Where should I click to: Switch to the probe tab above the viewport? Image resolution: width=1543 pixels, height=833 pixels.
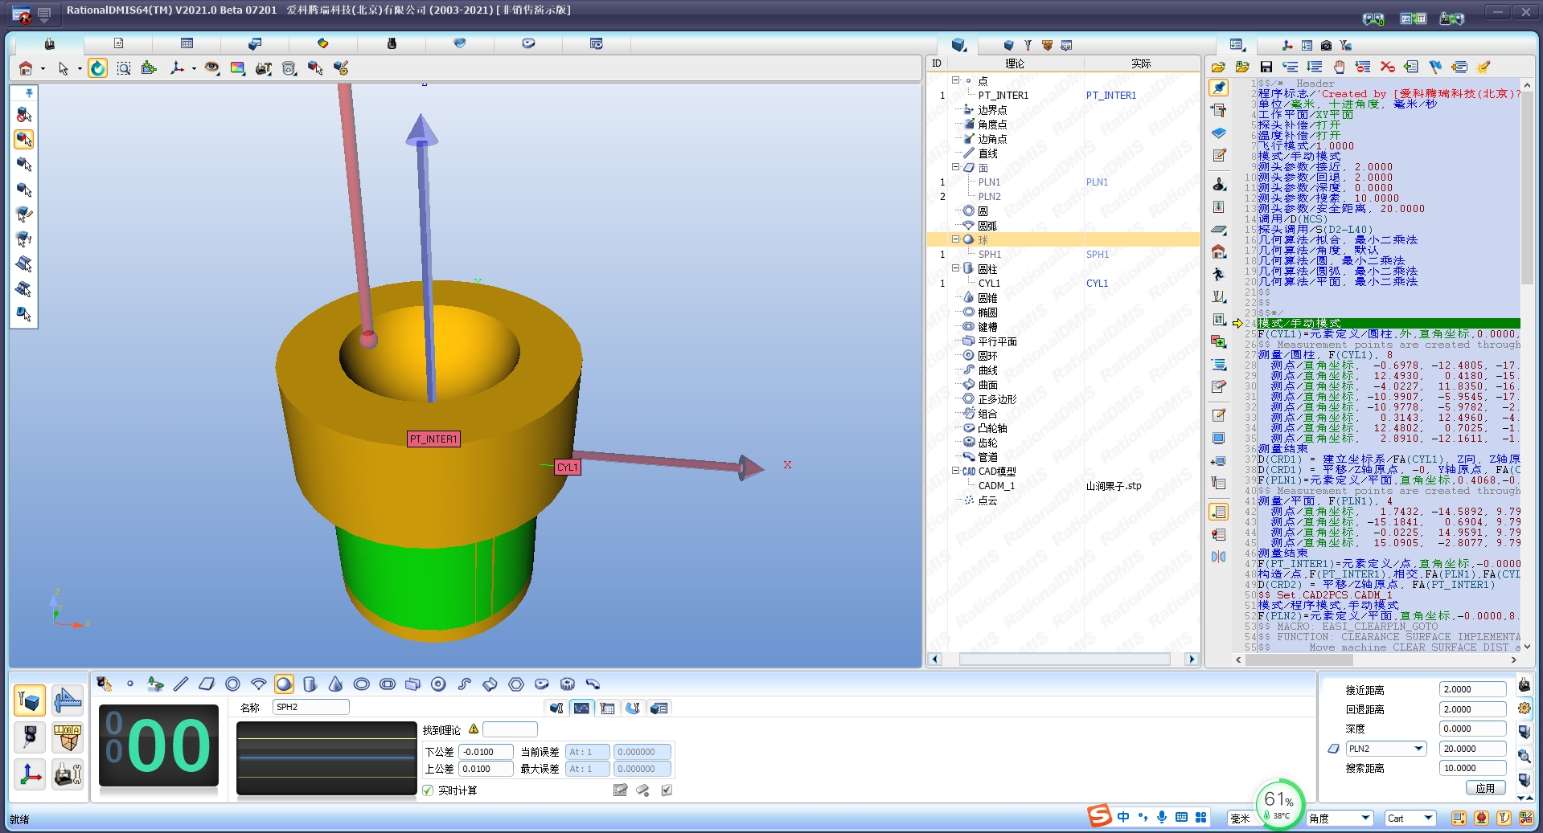tap(392, 43)
